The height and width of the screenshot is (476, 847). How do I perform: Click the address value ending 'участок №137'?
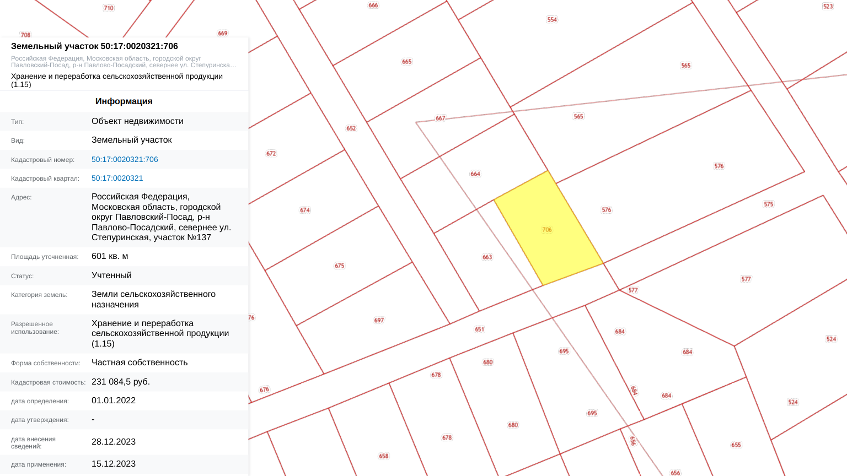click(x=161, y=217)
